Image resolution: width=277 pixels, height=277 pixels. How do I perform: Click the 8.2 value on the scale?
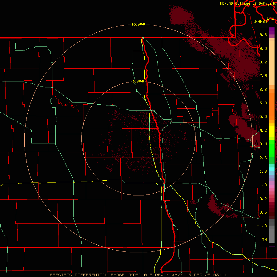(x=263, y=62)
